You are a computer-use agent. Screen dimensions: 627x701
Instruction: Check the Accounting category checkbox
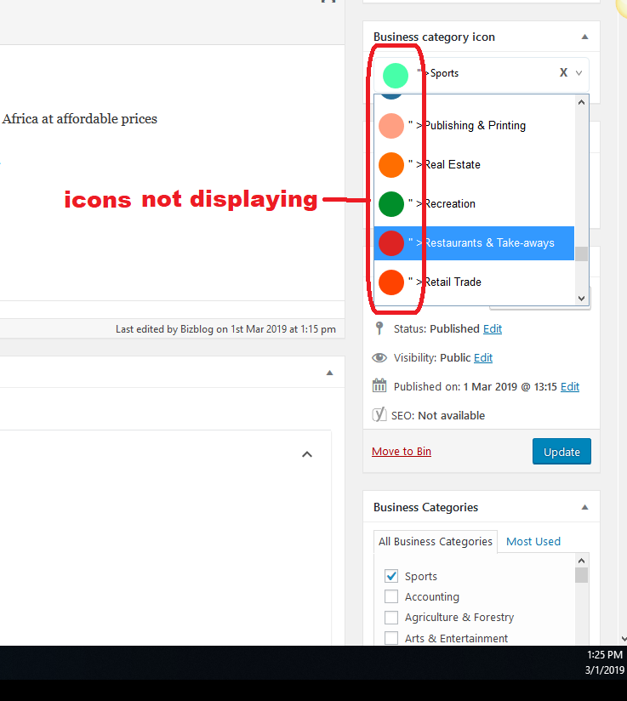coord(391,596)
